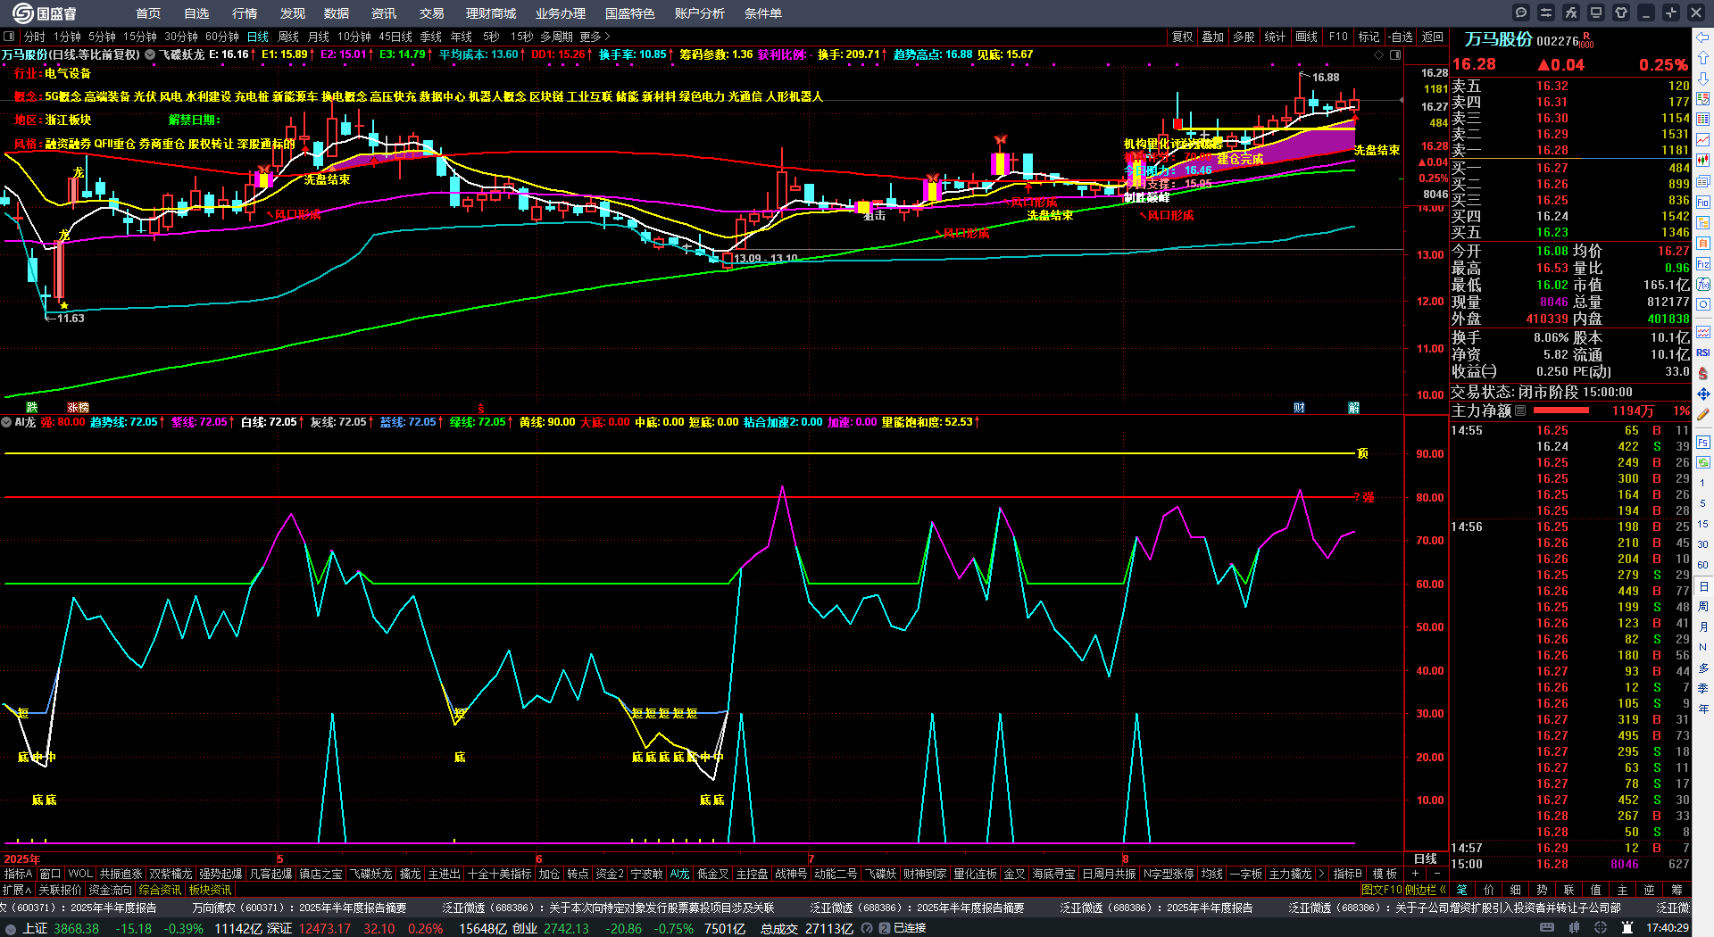Click the FS icon in right sidebar
The height and width of the screenshot is (937, 1714).
coord(1703,442)
